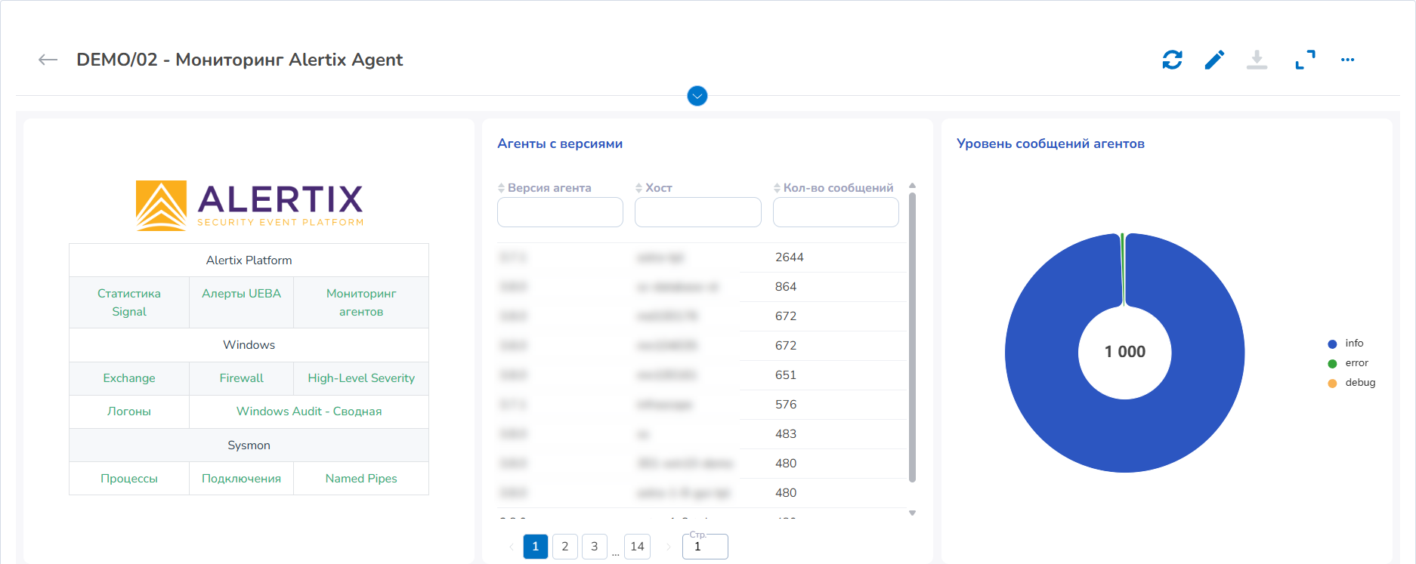
Task: Click the 651 message count cell
Action: tap(786, 375)
